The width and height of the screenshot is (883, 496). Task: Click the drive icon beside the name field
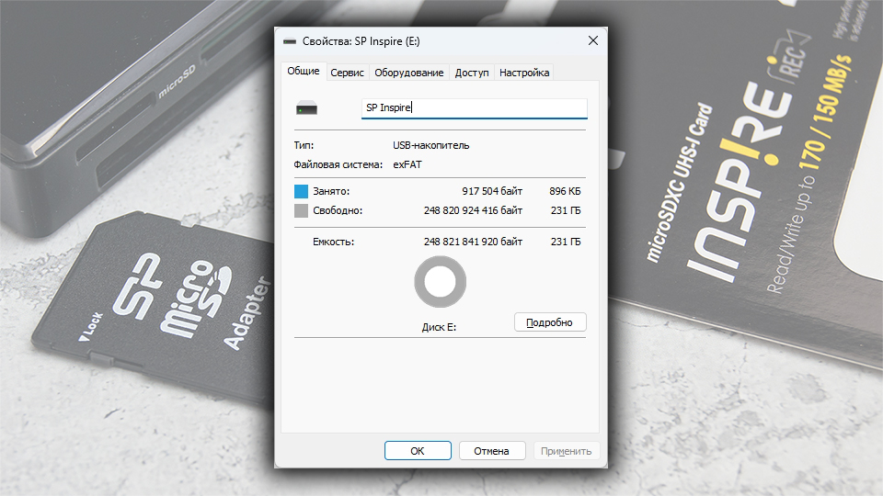pyautogui.click(x=307, y=107)
